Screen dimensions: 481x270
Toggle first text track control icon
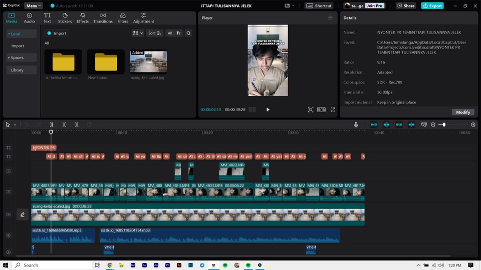click(9, 147)
